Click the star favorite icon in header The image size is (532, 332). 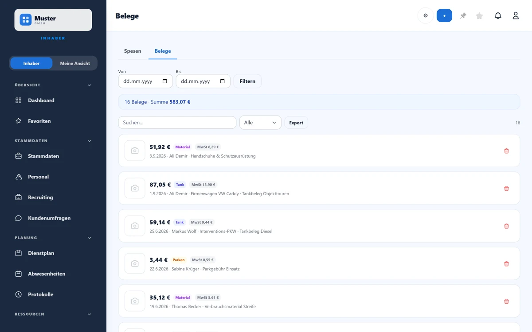point(479,15)
